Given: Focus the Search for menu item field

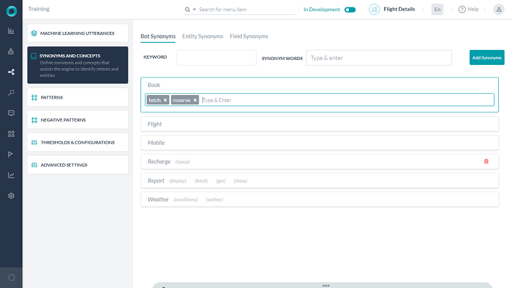Looking at the screenshot, I should (247, 9).
